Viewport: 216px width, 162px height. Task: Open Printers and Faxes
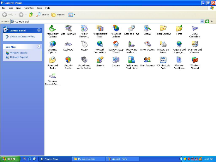click(163, 47)
